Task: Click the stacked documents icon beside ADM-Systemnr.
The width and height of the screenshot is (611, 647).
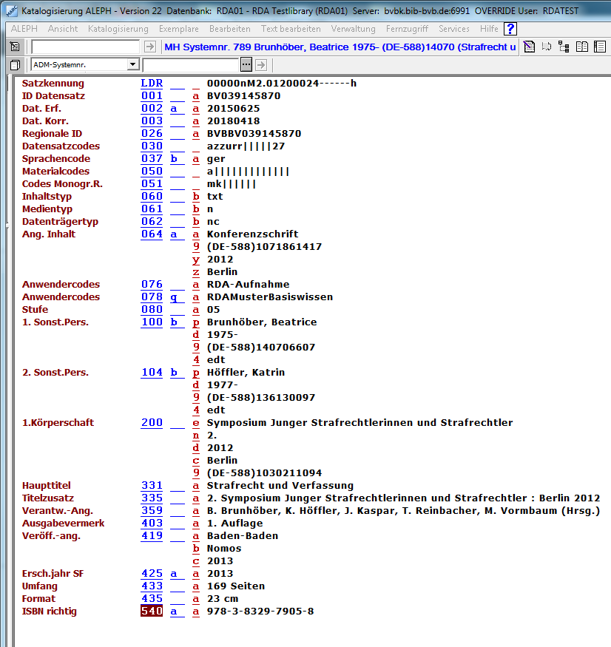Action: [x=15, y=65]
